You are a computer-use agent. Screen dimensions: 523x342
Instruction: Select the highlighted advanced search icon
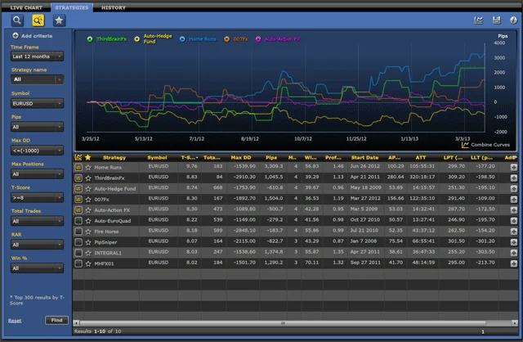click(x=38, y=20)
